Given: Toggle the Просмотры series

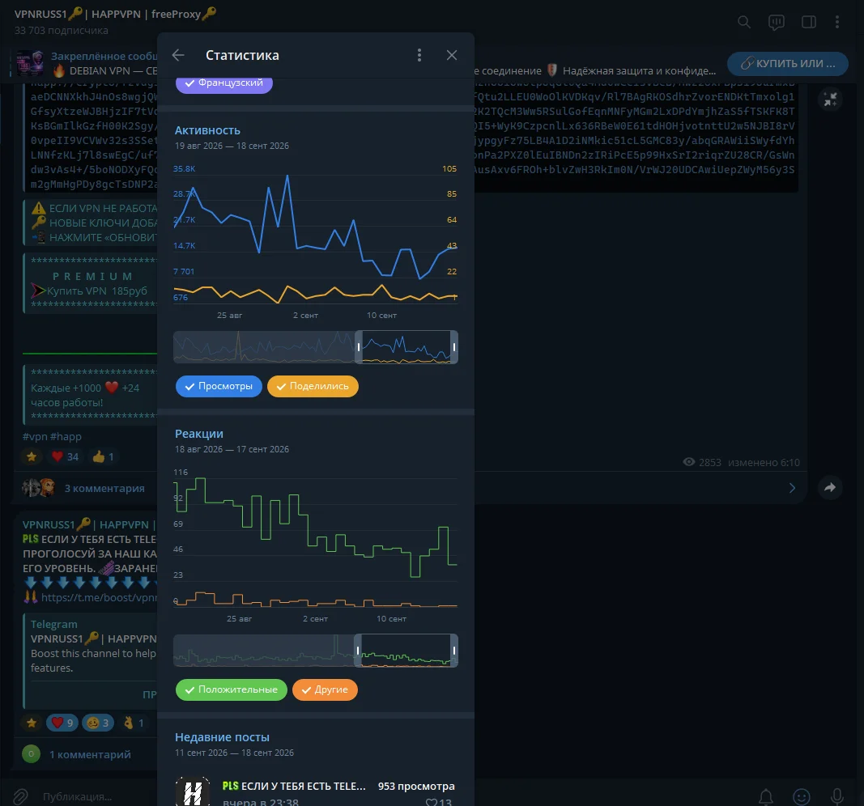Looking at the screenshot, I should click(x=219, y=386).
